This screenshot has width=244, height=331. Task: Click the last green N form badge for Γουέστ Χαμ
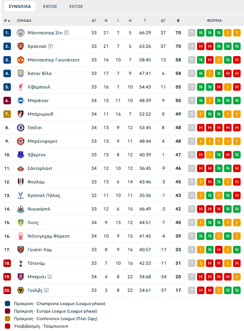(237, 250)
